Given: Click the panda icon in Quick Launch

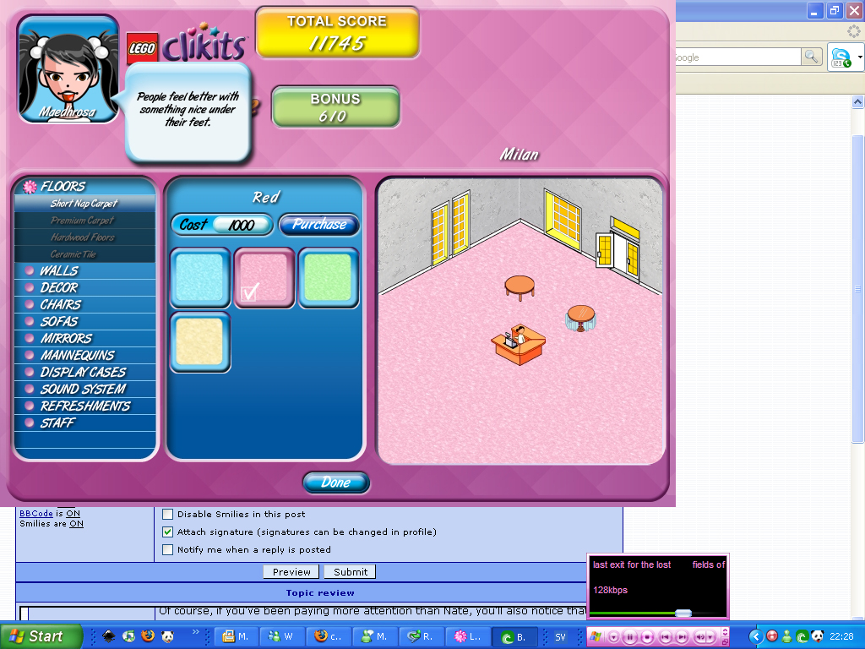Looking at the screenshot, I should click(168, 636).
